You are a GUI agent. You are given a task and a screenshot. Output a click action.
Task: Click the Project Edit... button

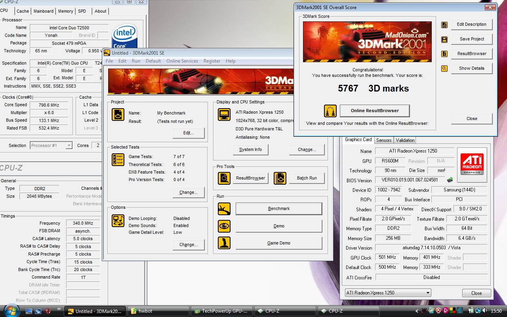(x=189, y=133)
